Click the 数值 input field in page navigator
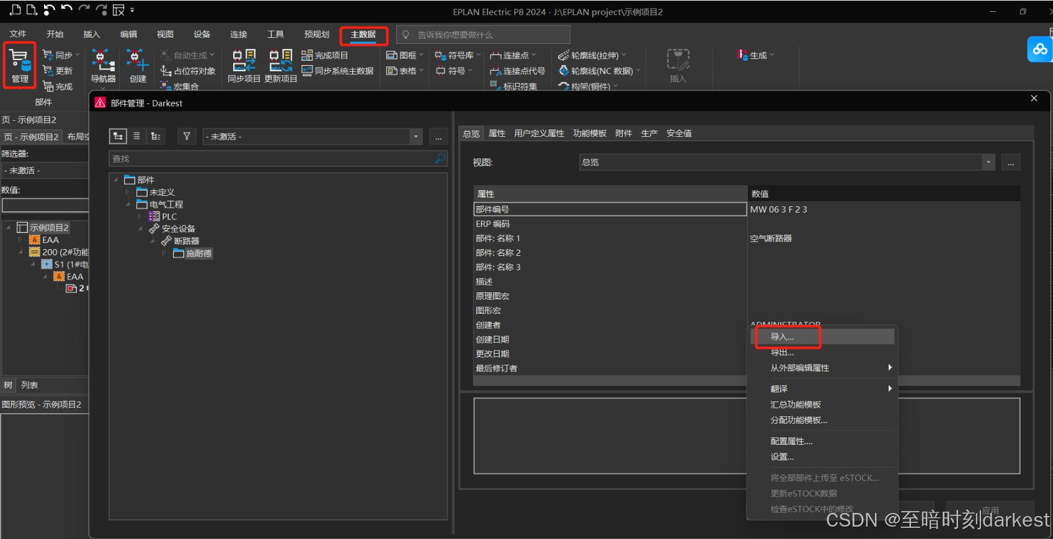 [x=45, y=205]
